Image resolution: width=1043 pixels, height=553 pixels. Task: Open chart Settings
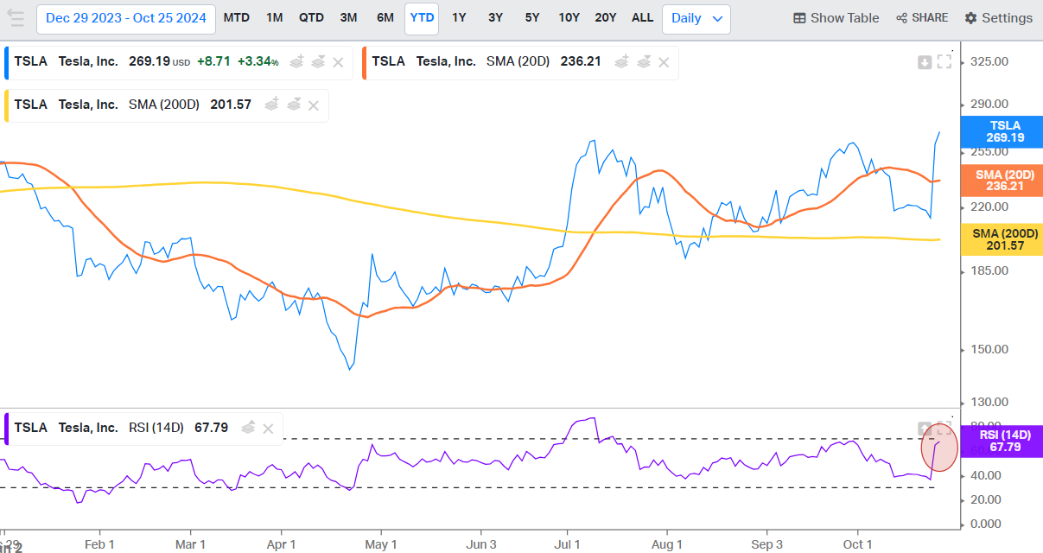[x=998, y=18]
